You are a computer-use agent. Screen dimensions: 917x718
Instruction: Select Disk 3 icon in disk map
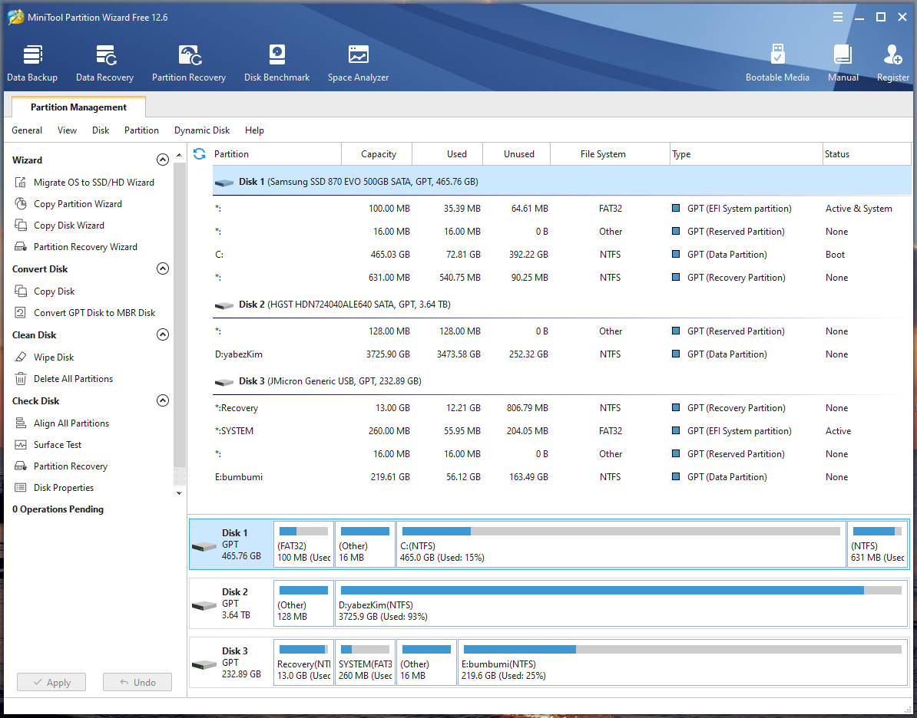pos(204,665)
